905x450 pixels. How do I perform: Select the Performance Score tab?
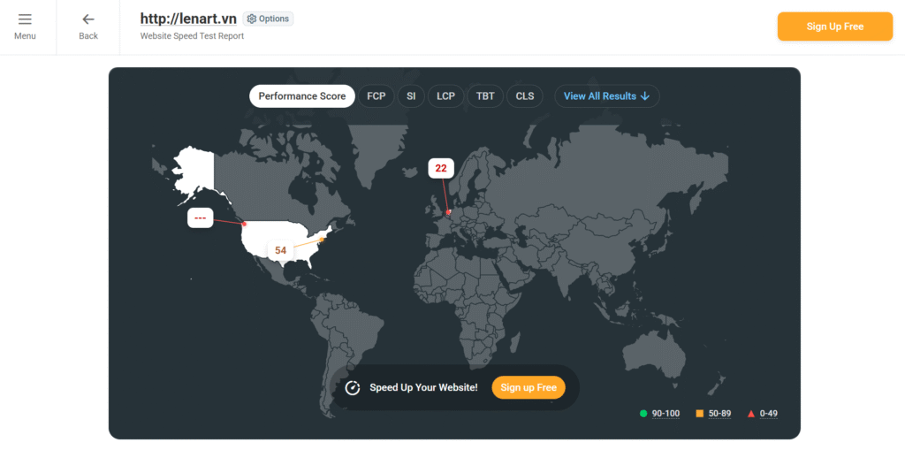click(x=302, y=96)
